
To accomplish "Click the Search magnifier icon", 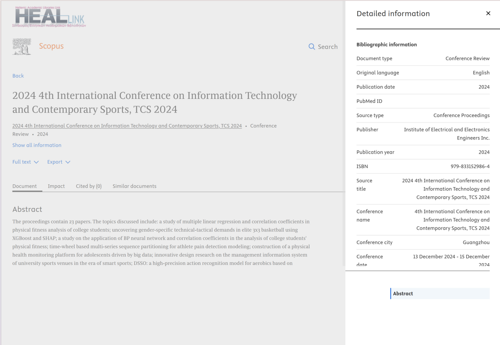I will 312,46.
